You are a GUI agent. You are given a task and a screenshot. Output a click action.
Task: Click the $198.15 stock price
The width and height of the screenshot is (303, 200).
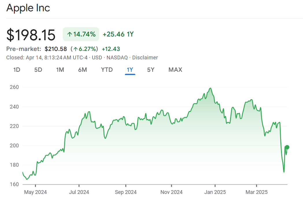[x=31, y=35]
